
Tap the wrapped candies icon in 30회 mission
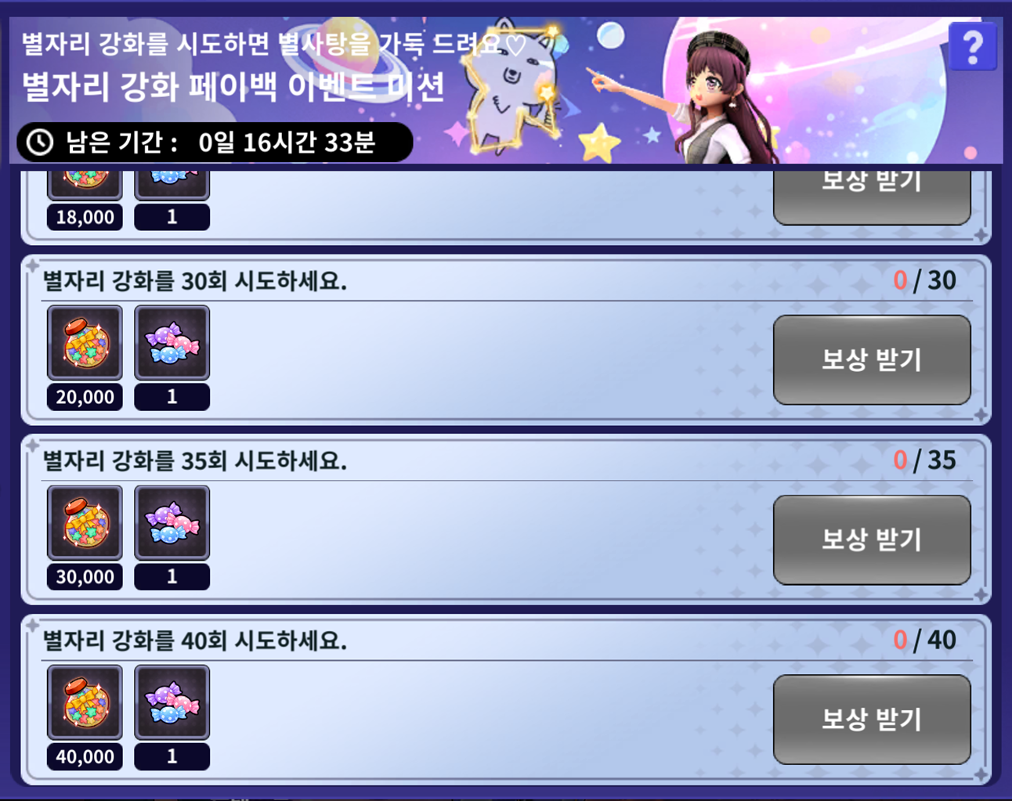point(172,343)
